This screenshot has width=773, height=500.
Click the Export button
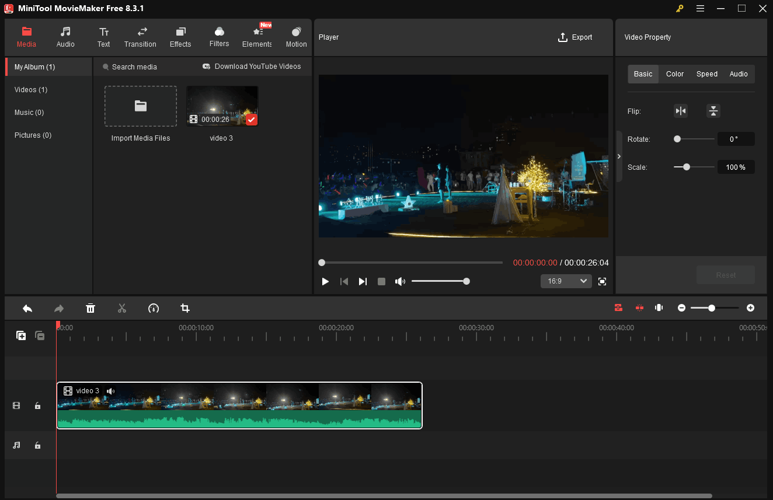tap(575, 37)
